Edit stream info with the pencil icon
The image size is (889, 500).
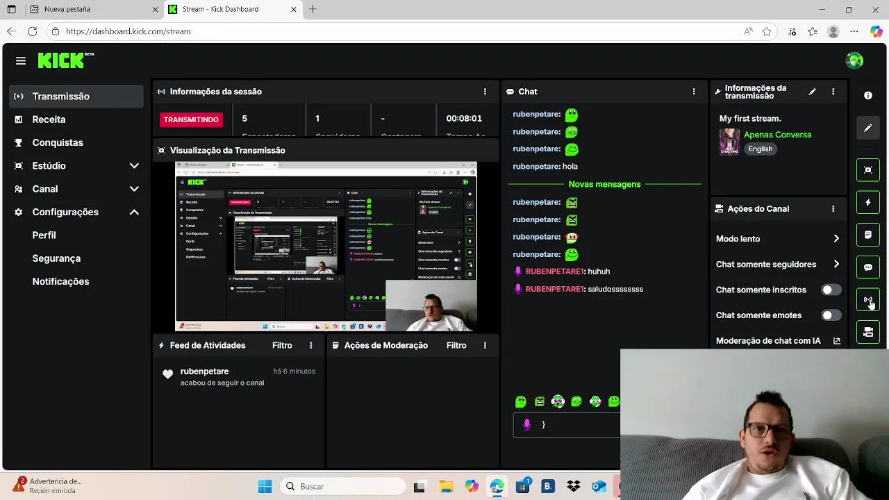coord(812,92)
